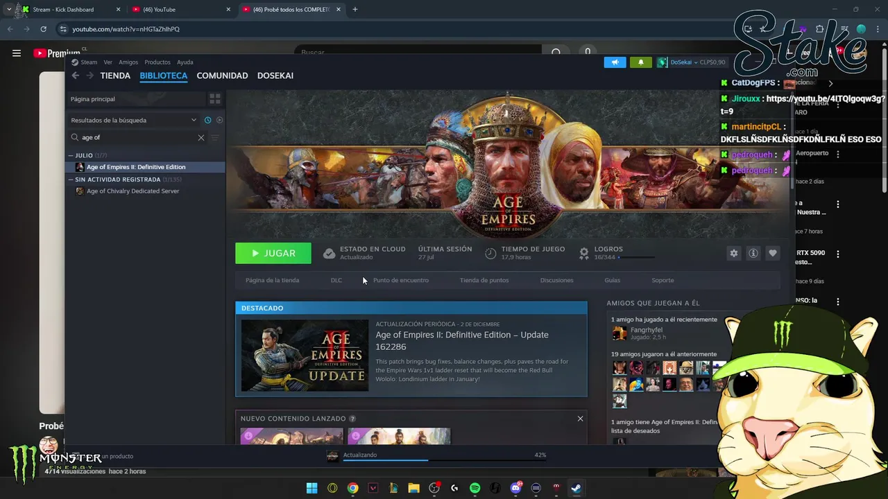The image size is (888, 499).
Task: Open the Update 162286 featured thumbnail
Action: tap(305, 356)
